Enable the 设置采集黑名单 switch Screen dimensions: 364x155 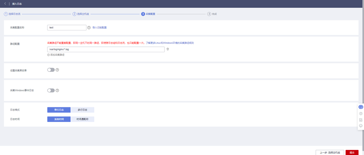pyautogui.click(x=51, y=70)
